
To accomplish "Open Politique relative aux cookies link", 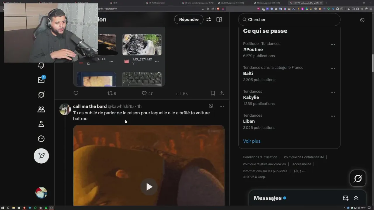I will click(x=264, y=164).
